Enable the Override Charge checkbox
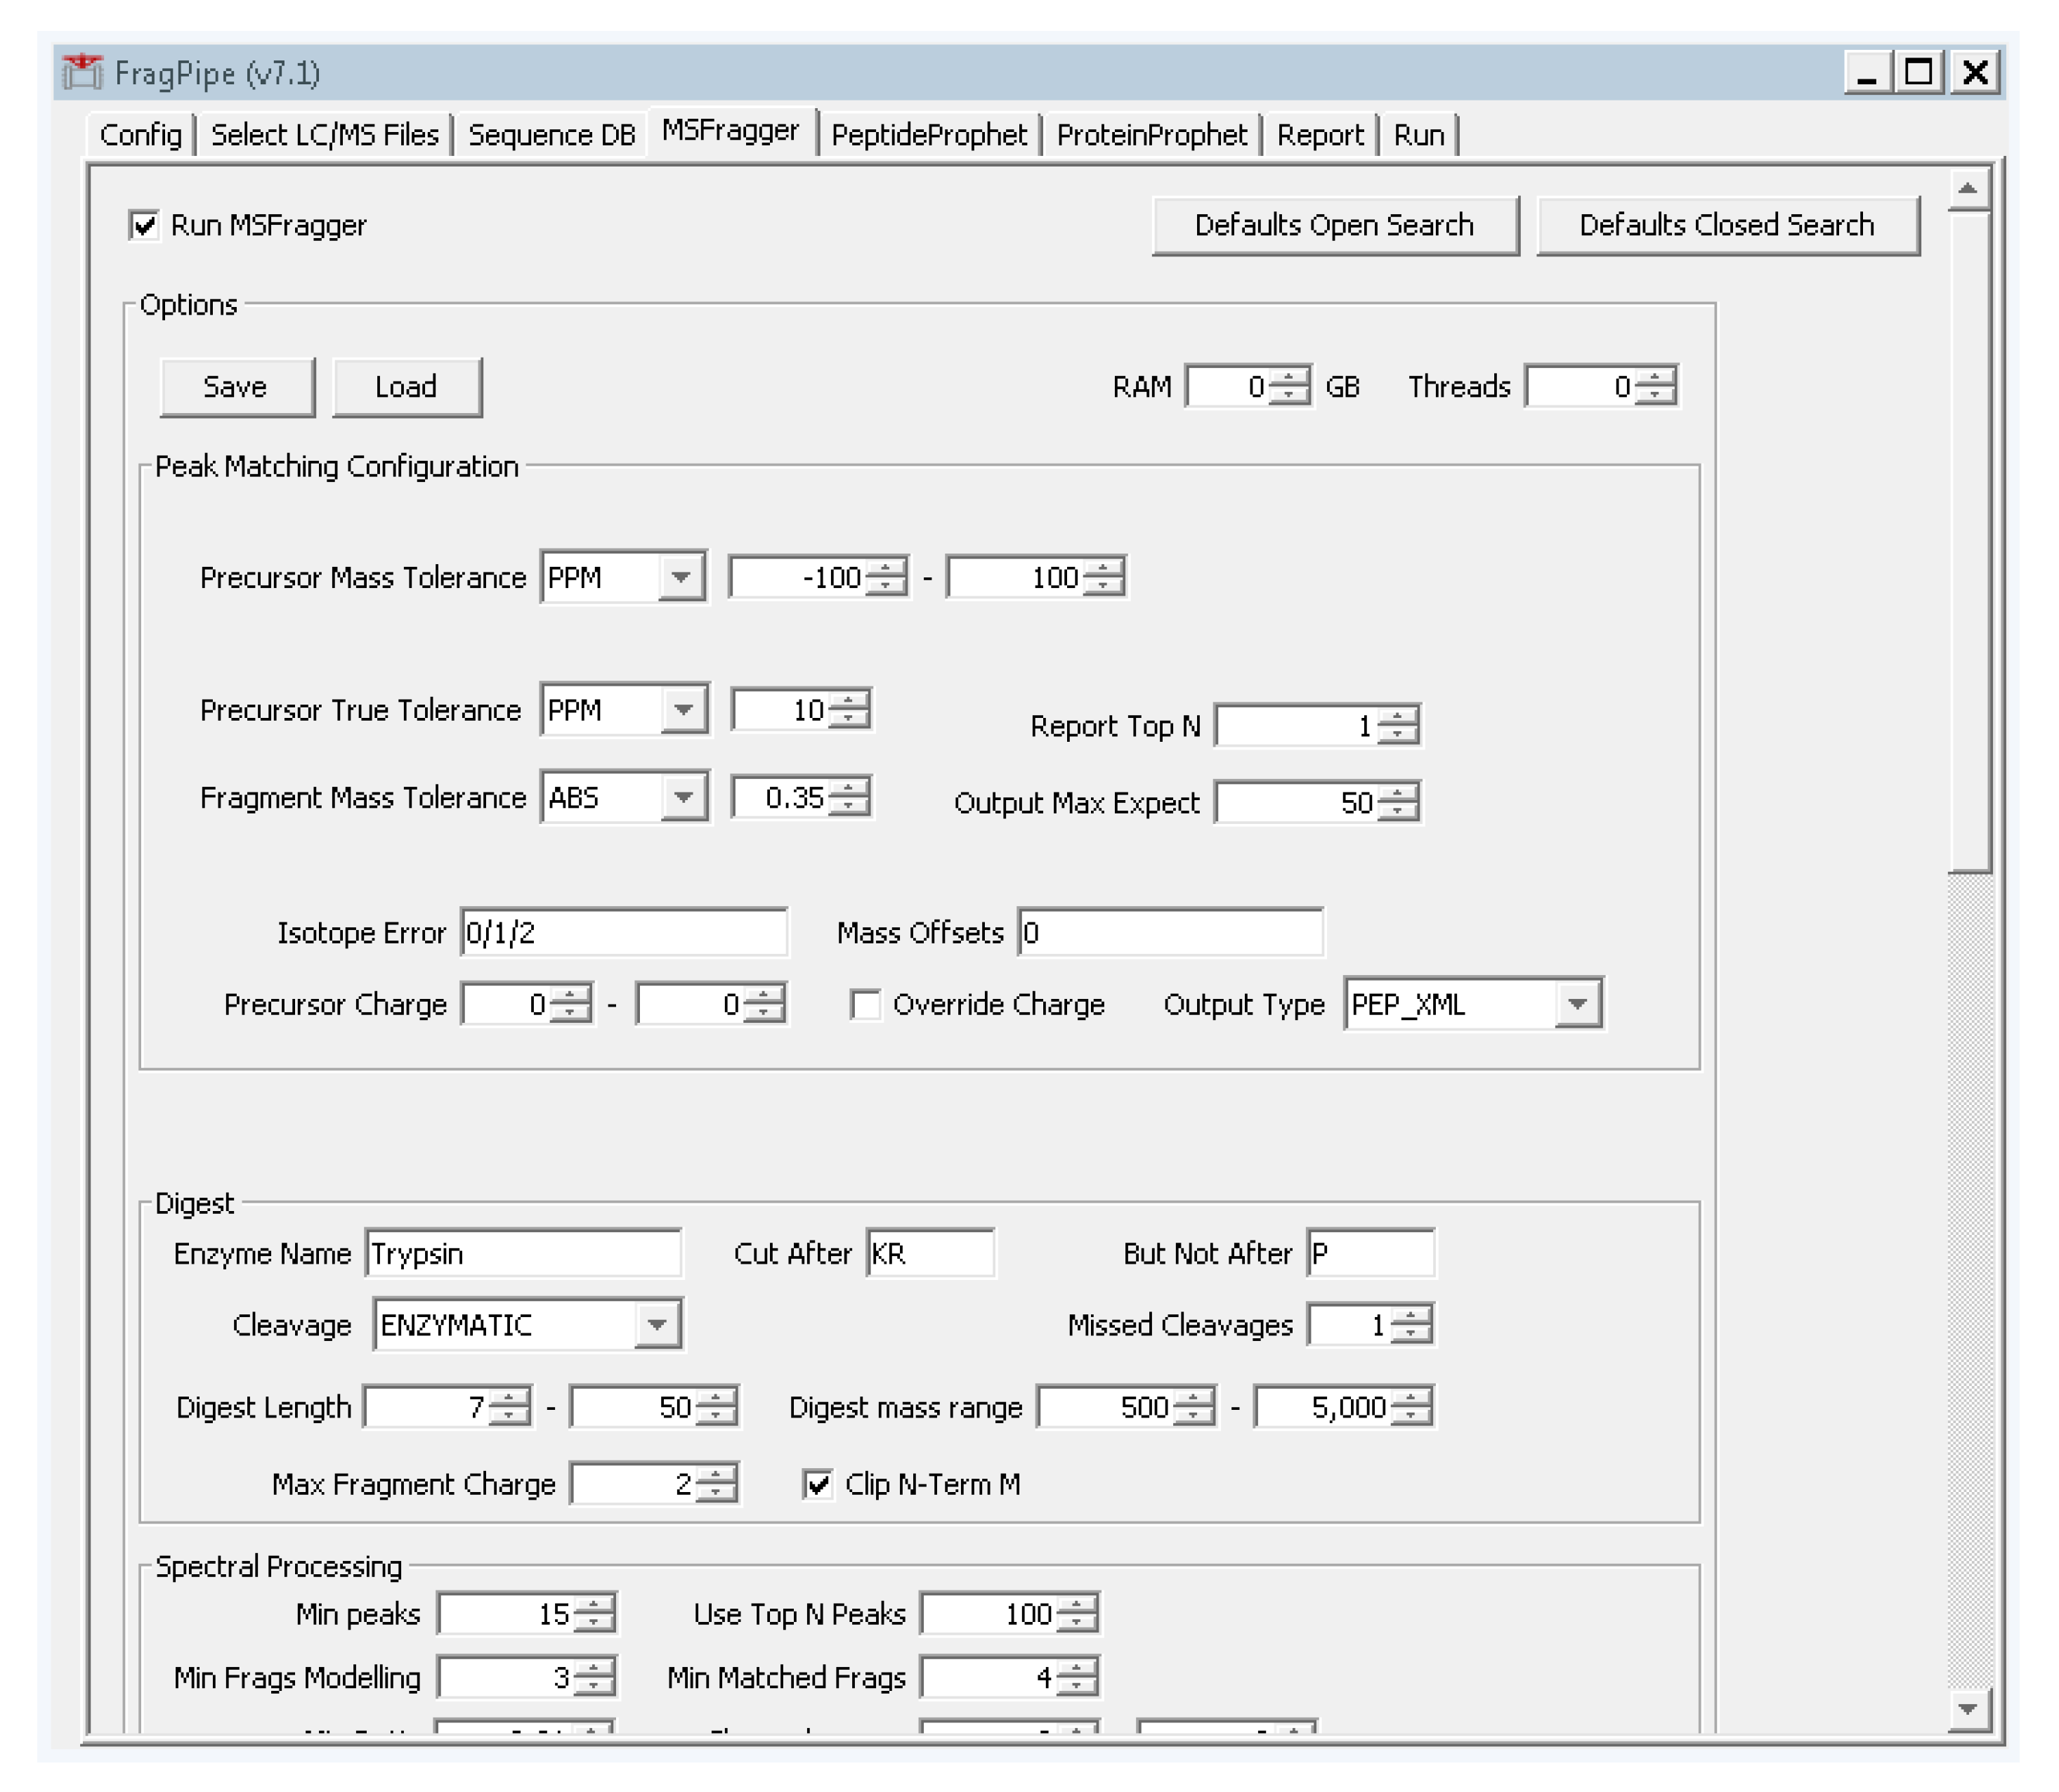2059x1792 pixels. click(x=866, y=1004)
